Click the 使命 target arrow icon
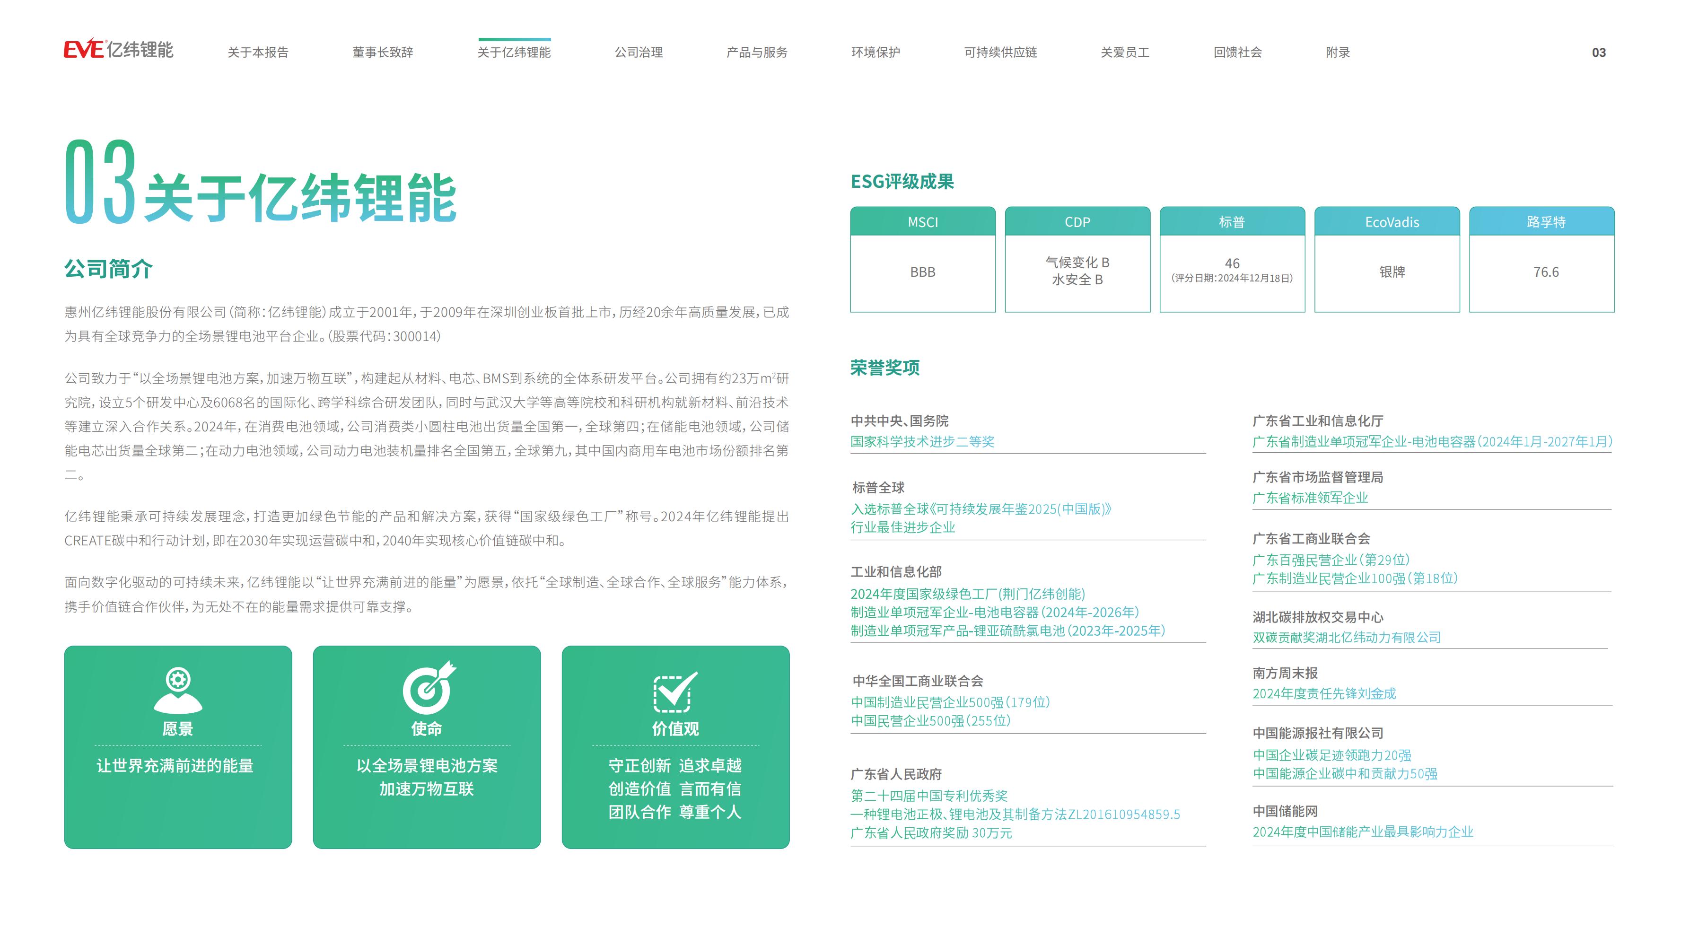This screenshot has height=946, width=1681. point(429,688)
